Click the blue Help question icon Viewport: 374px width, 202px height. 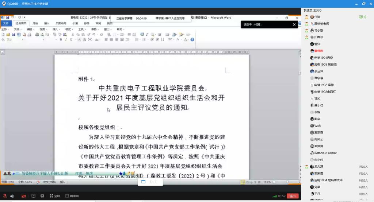pos(192,39)
